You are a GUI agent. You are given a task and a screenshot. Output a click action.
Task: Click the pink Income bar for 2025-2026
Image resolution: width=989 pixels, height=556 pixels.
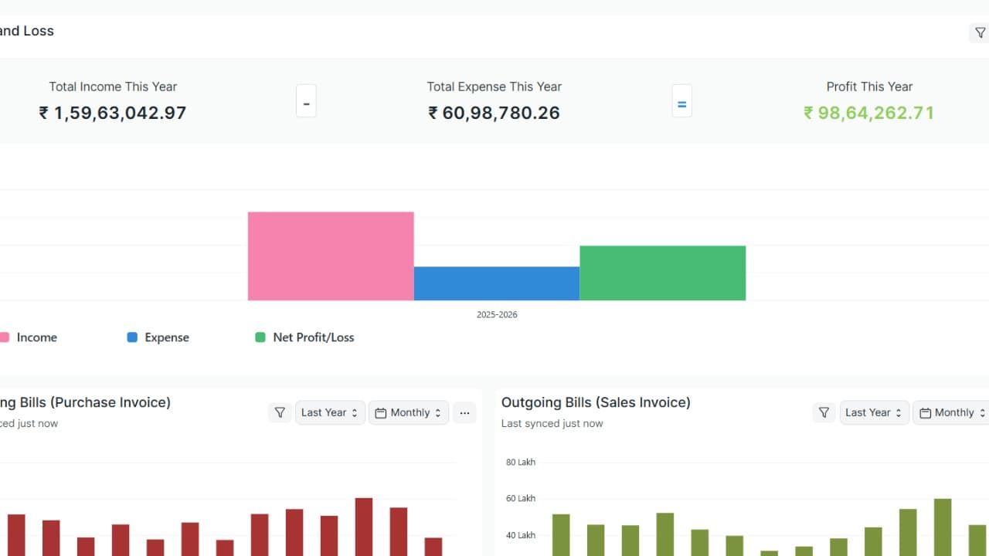click(x=331, y=256)
